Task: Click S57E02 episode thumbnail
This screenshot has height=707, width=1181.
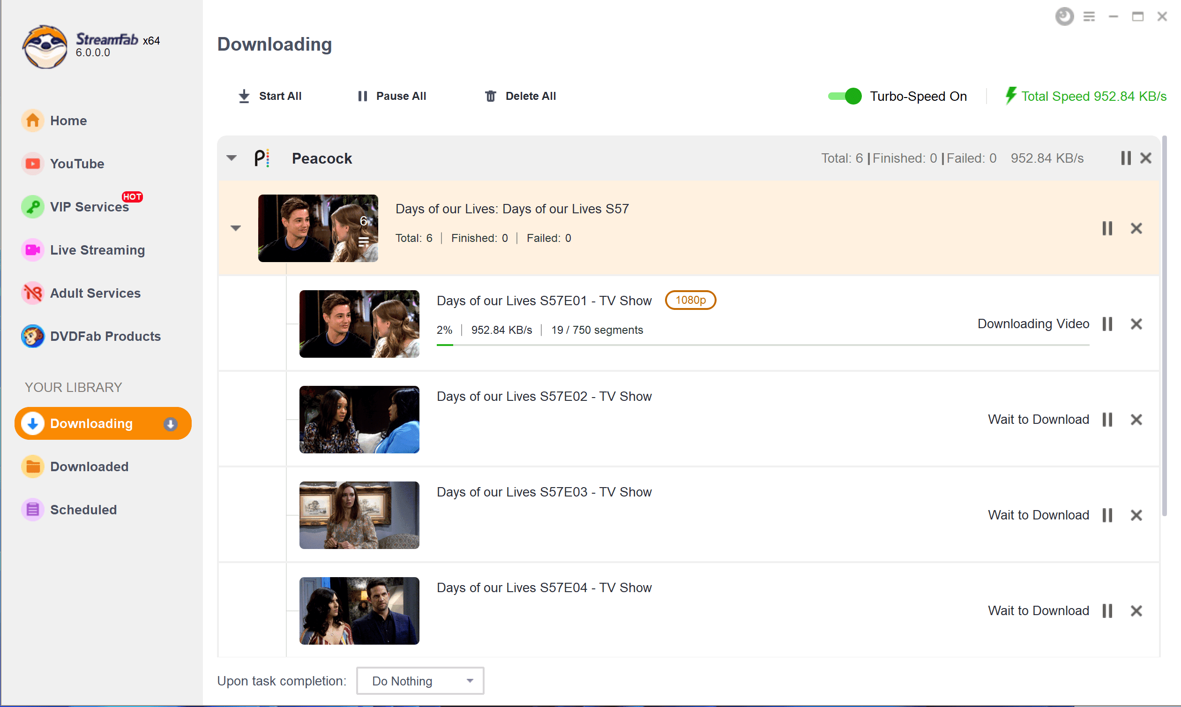Action: click(x=360, y=419)
